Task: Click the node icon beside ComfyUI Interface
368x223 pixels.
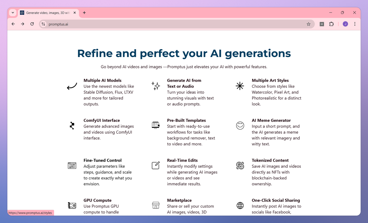Action: pyautogui.click(x=72, y=125)
